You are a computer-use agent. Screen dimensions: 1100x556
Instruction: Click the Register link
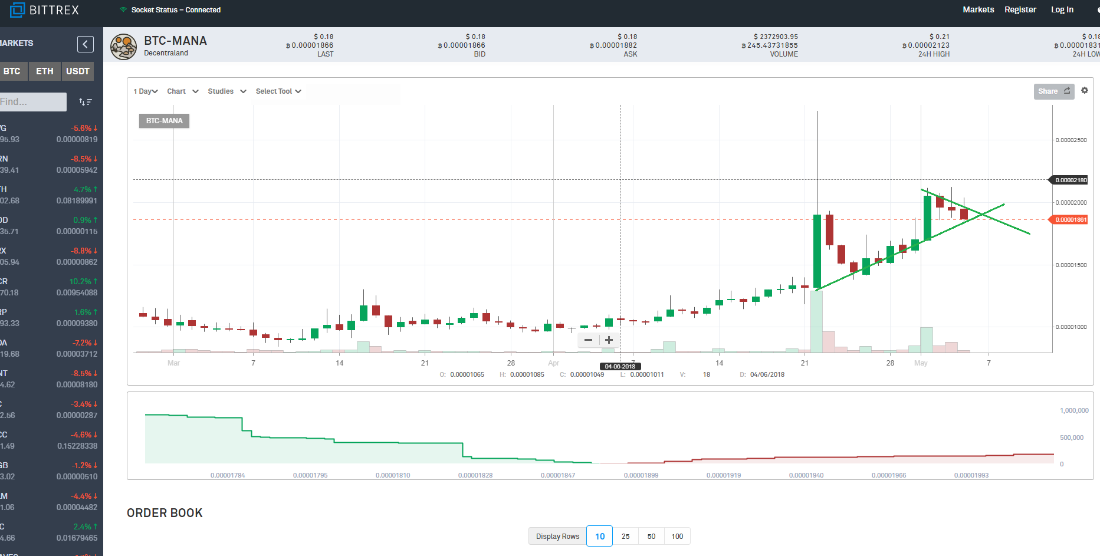pos(1020,9)
